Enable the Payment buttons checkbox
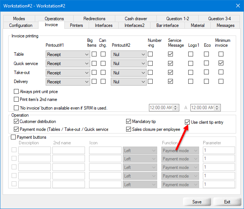Screen dimensions: 244x209 pos(14,137)
